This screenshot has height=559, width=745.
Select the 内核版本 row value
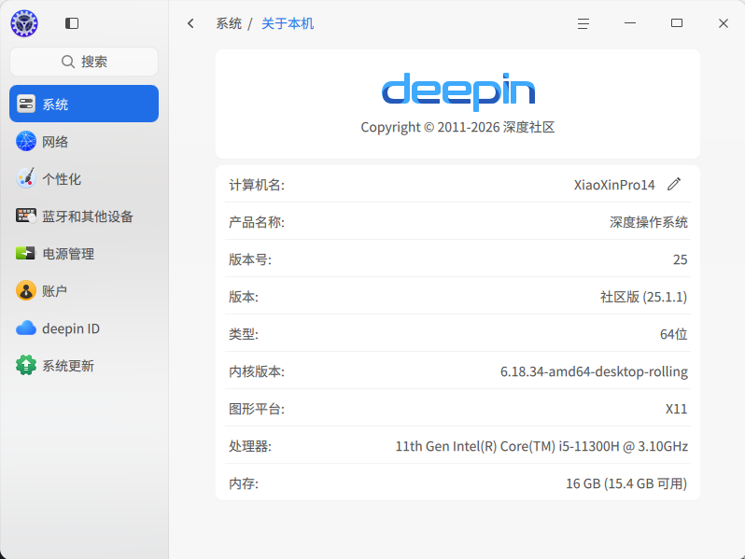pos(594,371)
